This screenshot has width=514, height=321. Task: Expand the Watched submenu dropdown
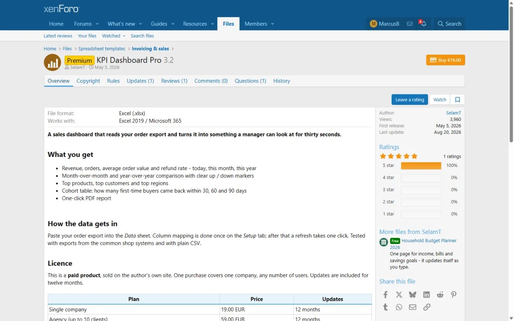point(124,36)
